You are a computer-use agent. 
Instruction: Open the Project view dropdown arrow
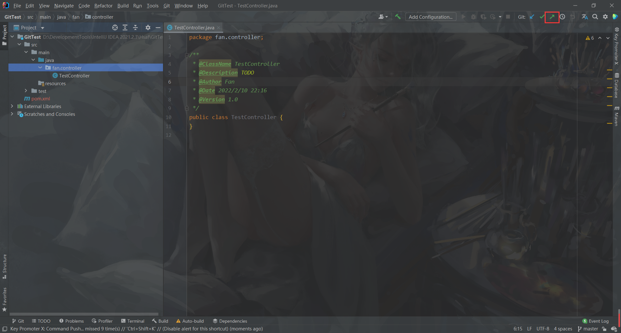(x=42, y=28)
